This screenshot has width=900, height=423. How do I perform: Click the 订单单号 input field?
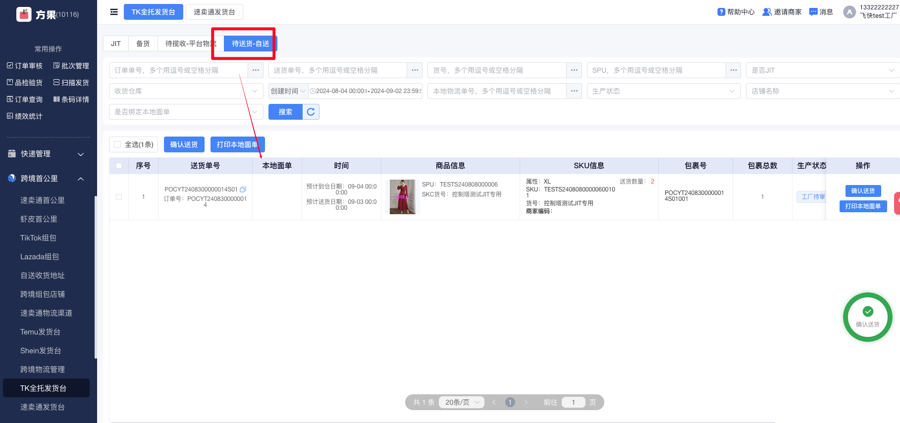tap(178, 70)
